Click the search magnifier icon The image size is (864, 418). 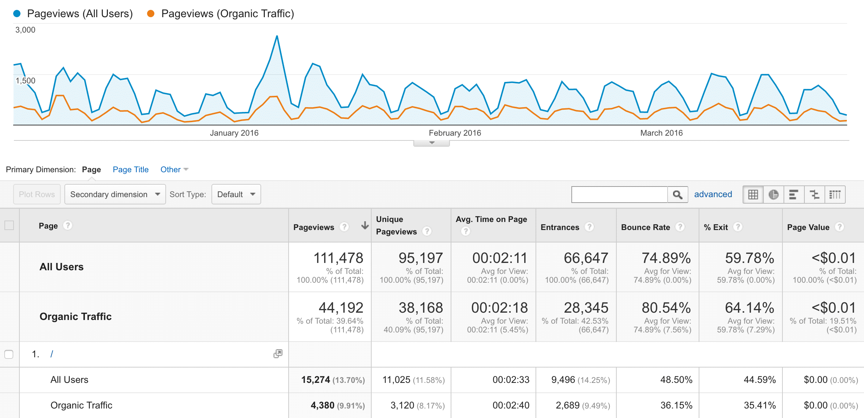click(677, 194)
